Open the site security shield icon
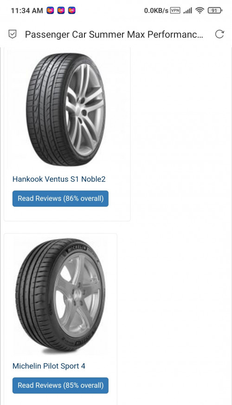The height and width of the screenshot is (405, 232). [13, 34]
